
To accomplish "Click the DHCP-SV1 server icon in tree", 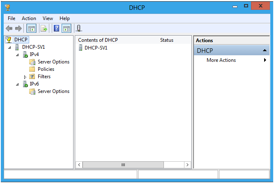I will 17,47.
